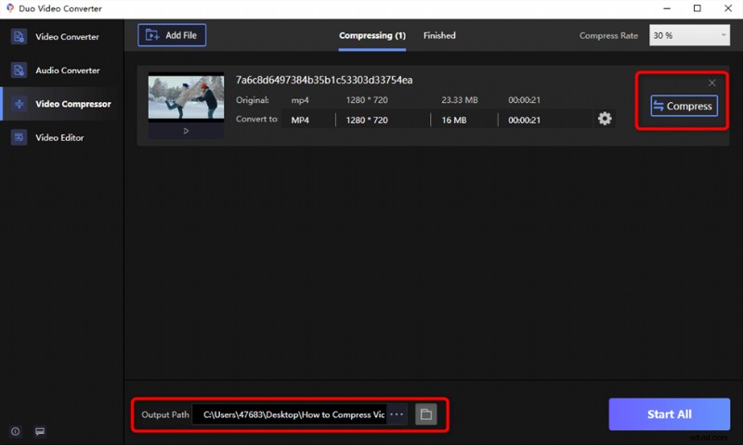Viewport: 743px width, 445px height.
Task: Click the Audio Converter label in the sidebar
Action: (68, 70)
